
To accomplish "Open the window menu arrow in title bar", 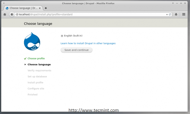I will [4, 3].
